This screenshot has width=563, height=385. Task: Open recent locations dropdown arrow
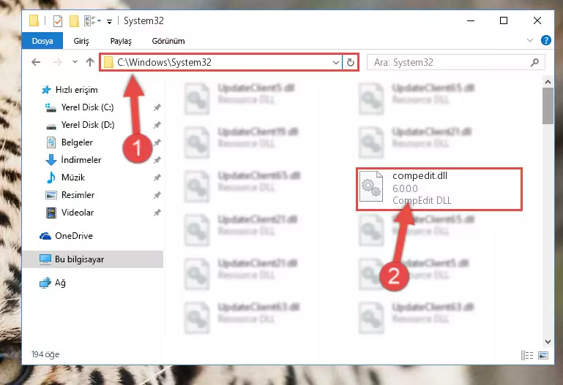point(75,62)
